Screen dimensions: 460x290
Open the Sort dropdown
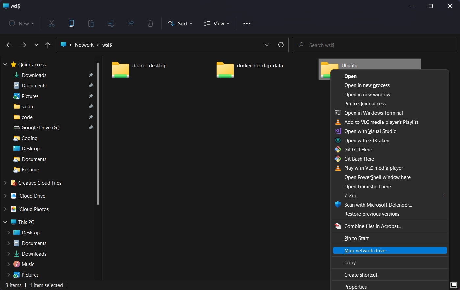(x=180, y=23)
